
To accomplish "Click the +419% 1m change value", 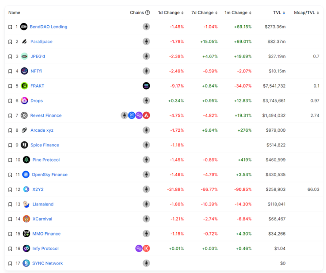I will (245, 160).
